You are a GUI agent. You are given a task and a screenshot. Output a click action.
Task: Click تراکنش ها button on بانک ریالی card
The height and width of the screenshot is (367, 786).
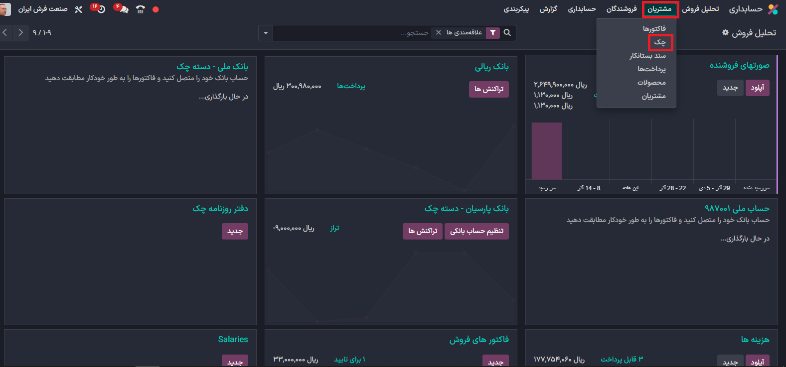click(488, 89)
